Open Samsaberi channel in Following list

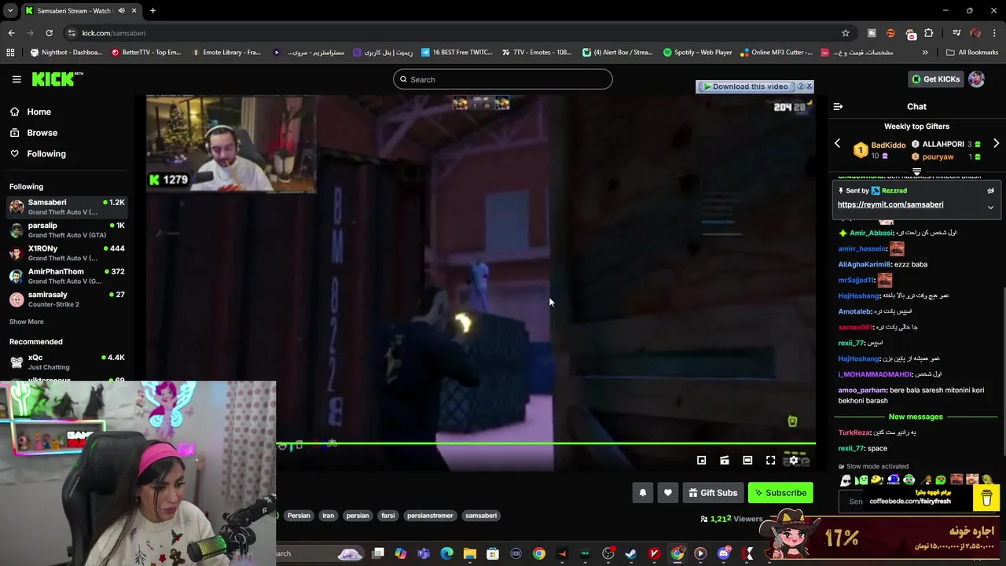tap(68, 207)
